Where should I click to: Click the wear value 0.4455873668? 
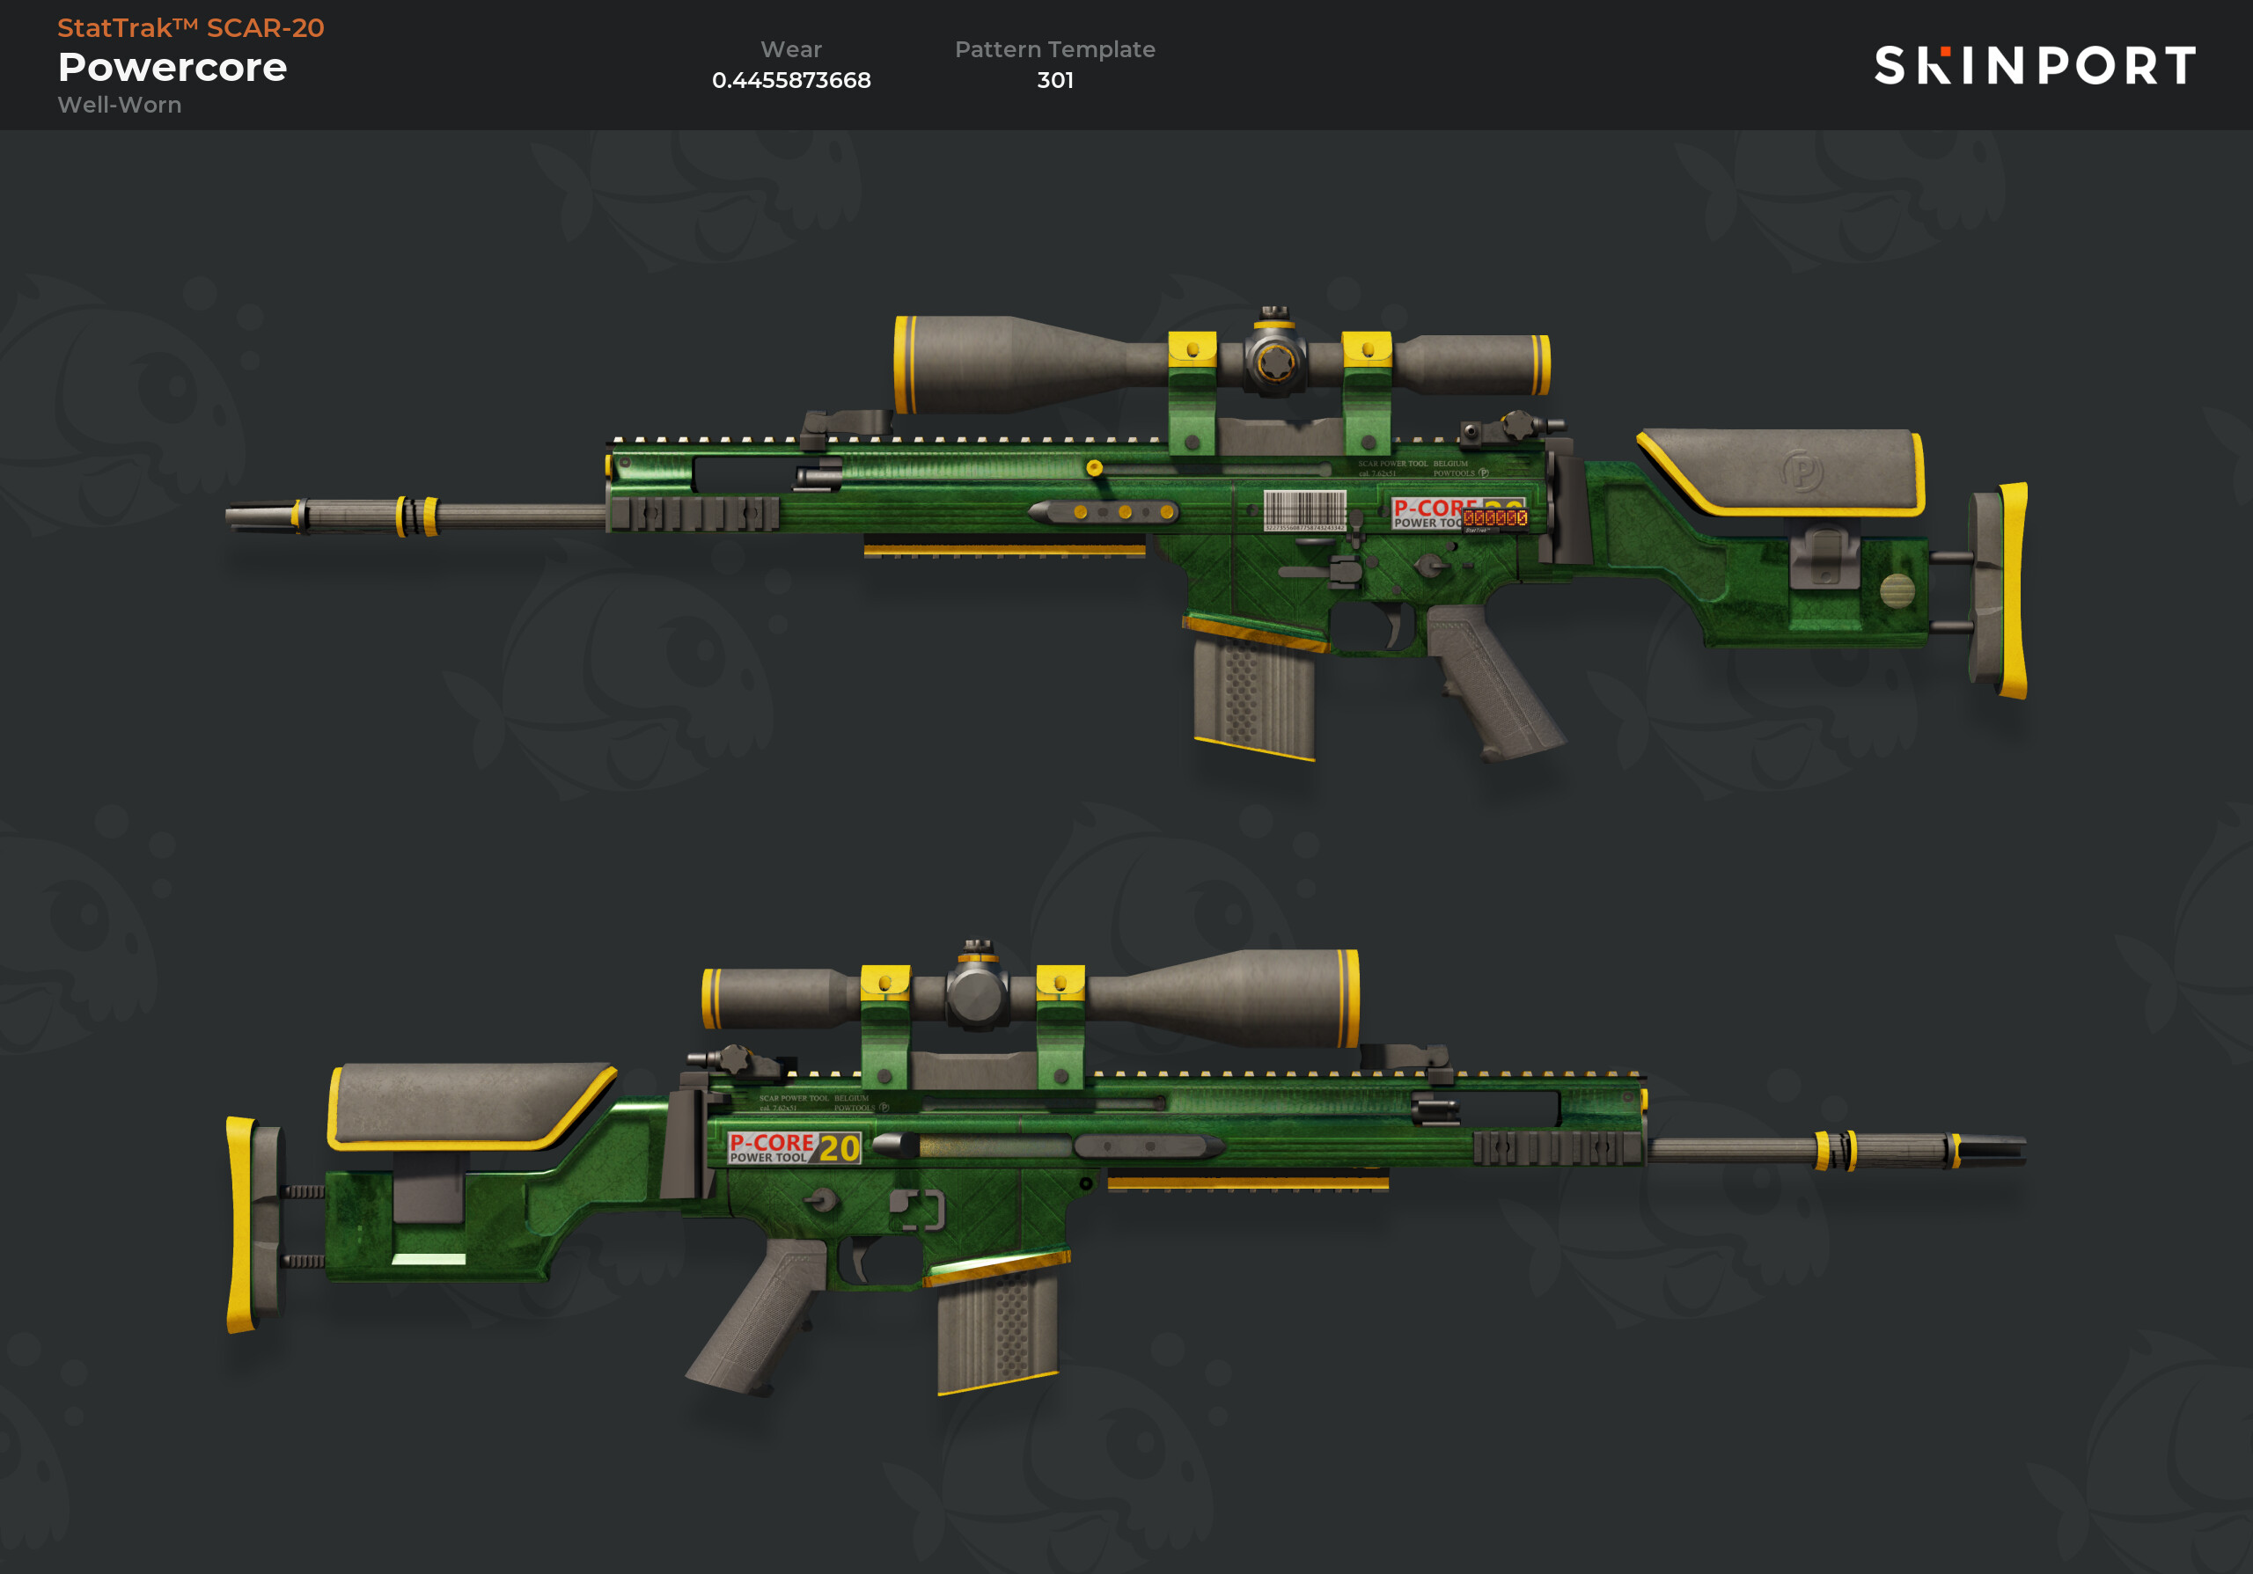tap(791, 80)
